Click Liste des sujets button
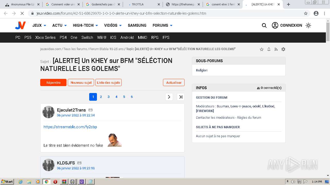 pos(109,82)
